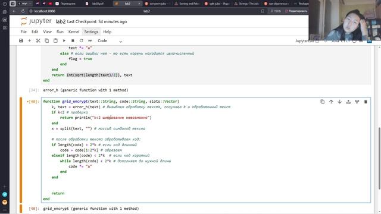Viewport: 381px width, 214px height.
Task: Click the output error_h (generic function with 1 method)
Action: point(86,90)
